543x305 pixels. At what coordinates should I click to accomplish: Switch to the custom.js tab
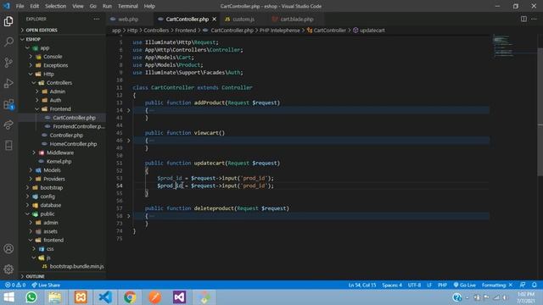point(244,19)
